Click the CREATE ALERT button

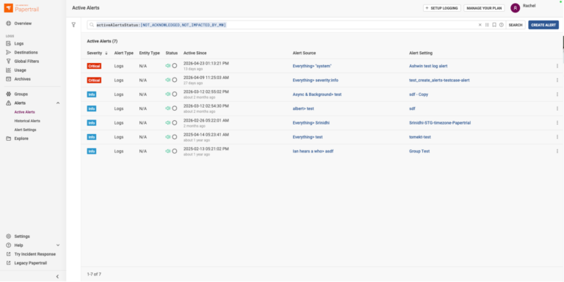(543, 25)
